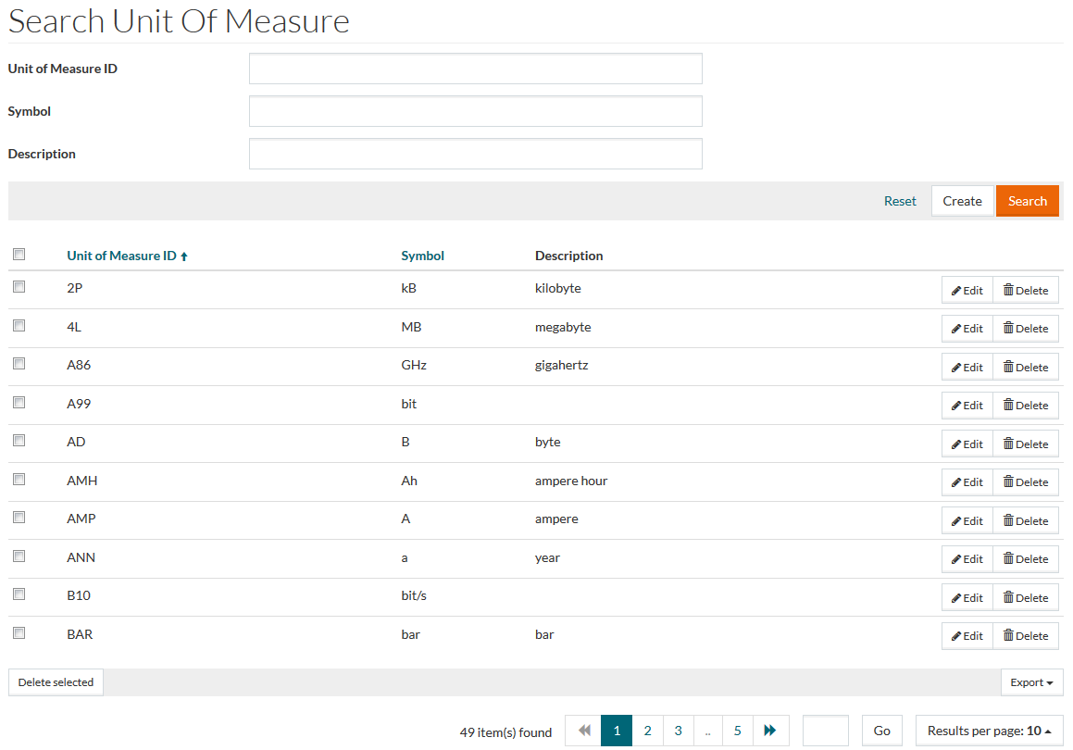Click the Reset link
The height and width of the screenshot is (750, 1073).
coord(899,201)
